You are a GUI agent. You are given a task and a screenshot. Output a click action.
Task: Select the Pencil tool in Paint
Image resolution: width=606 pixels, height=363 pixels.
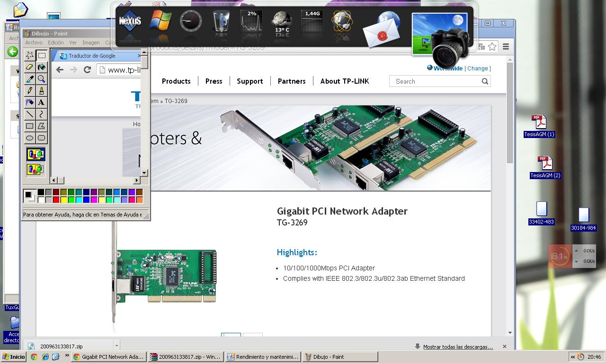[x=30, y=91]
